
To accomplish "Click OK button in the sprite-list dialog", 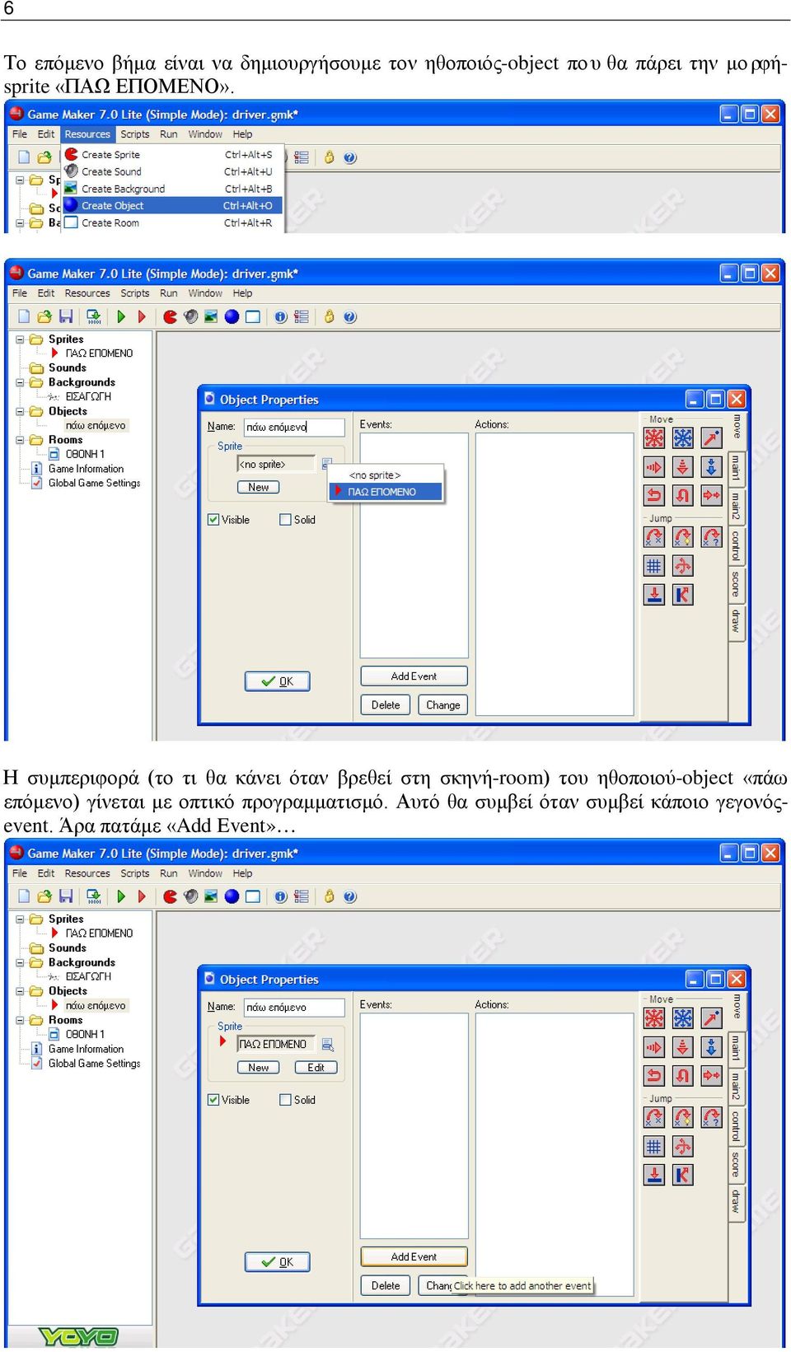I will (278, 681).
